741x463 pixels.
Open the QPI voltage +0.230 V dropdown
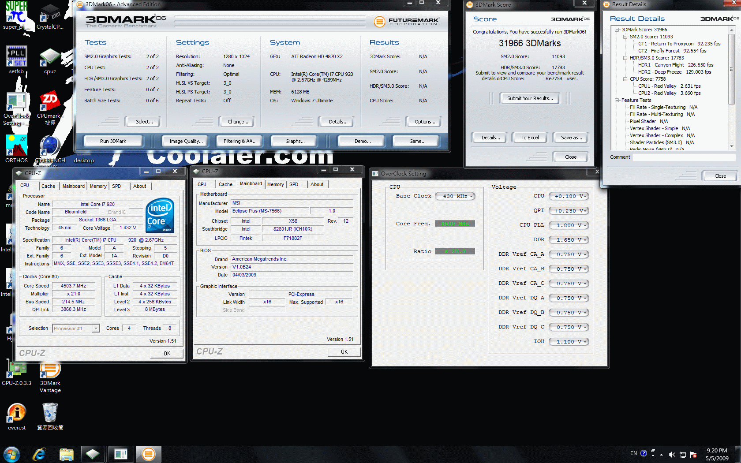tap(569, 211)
